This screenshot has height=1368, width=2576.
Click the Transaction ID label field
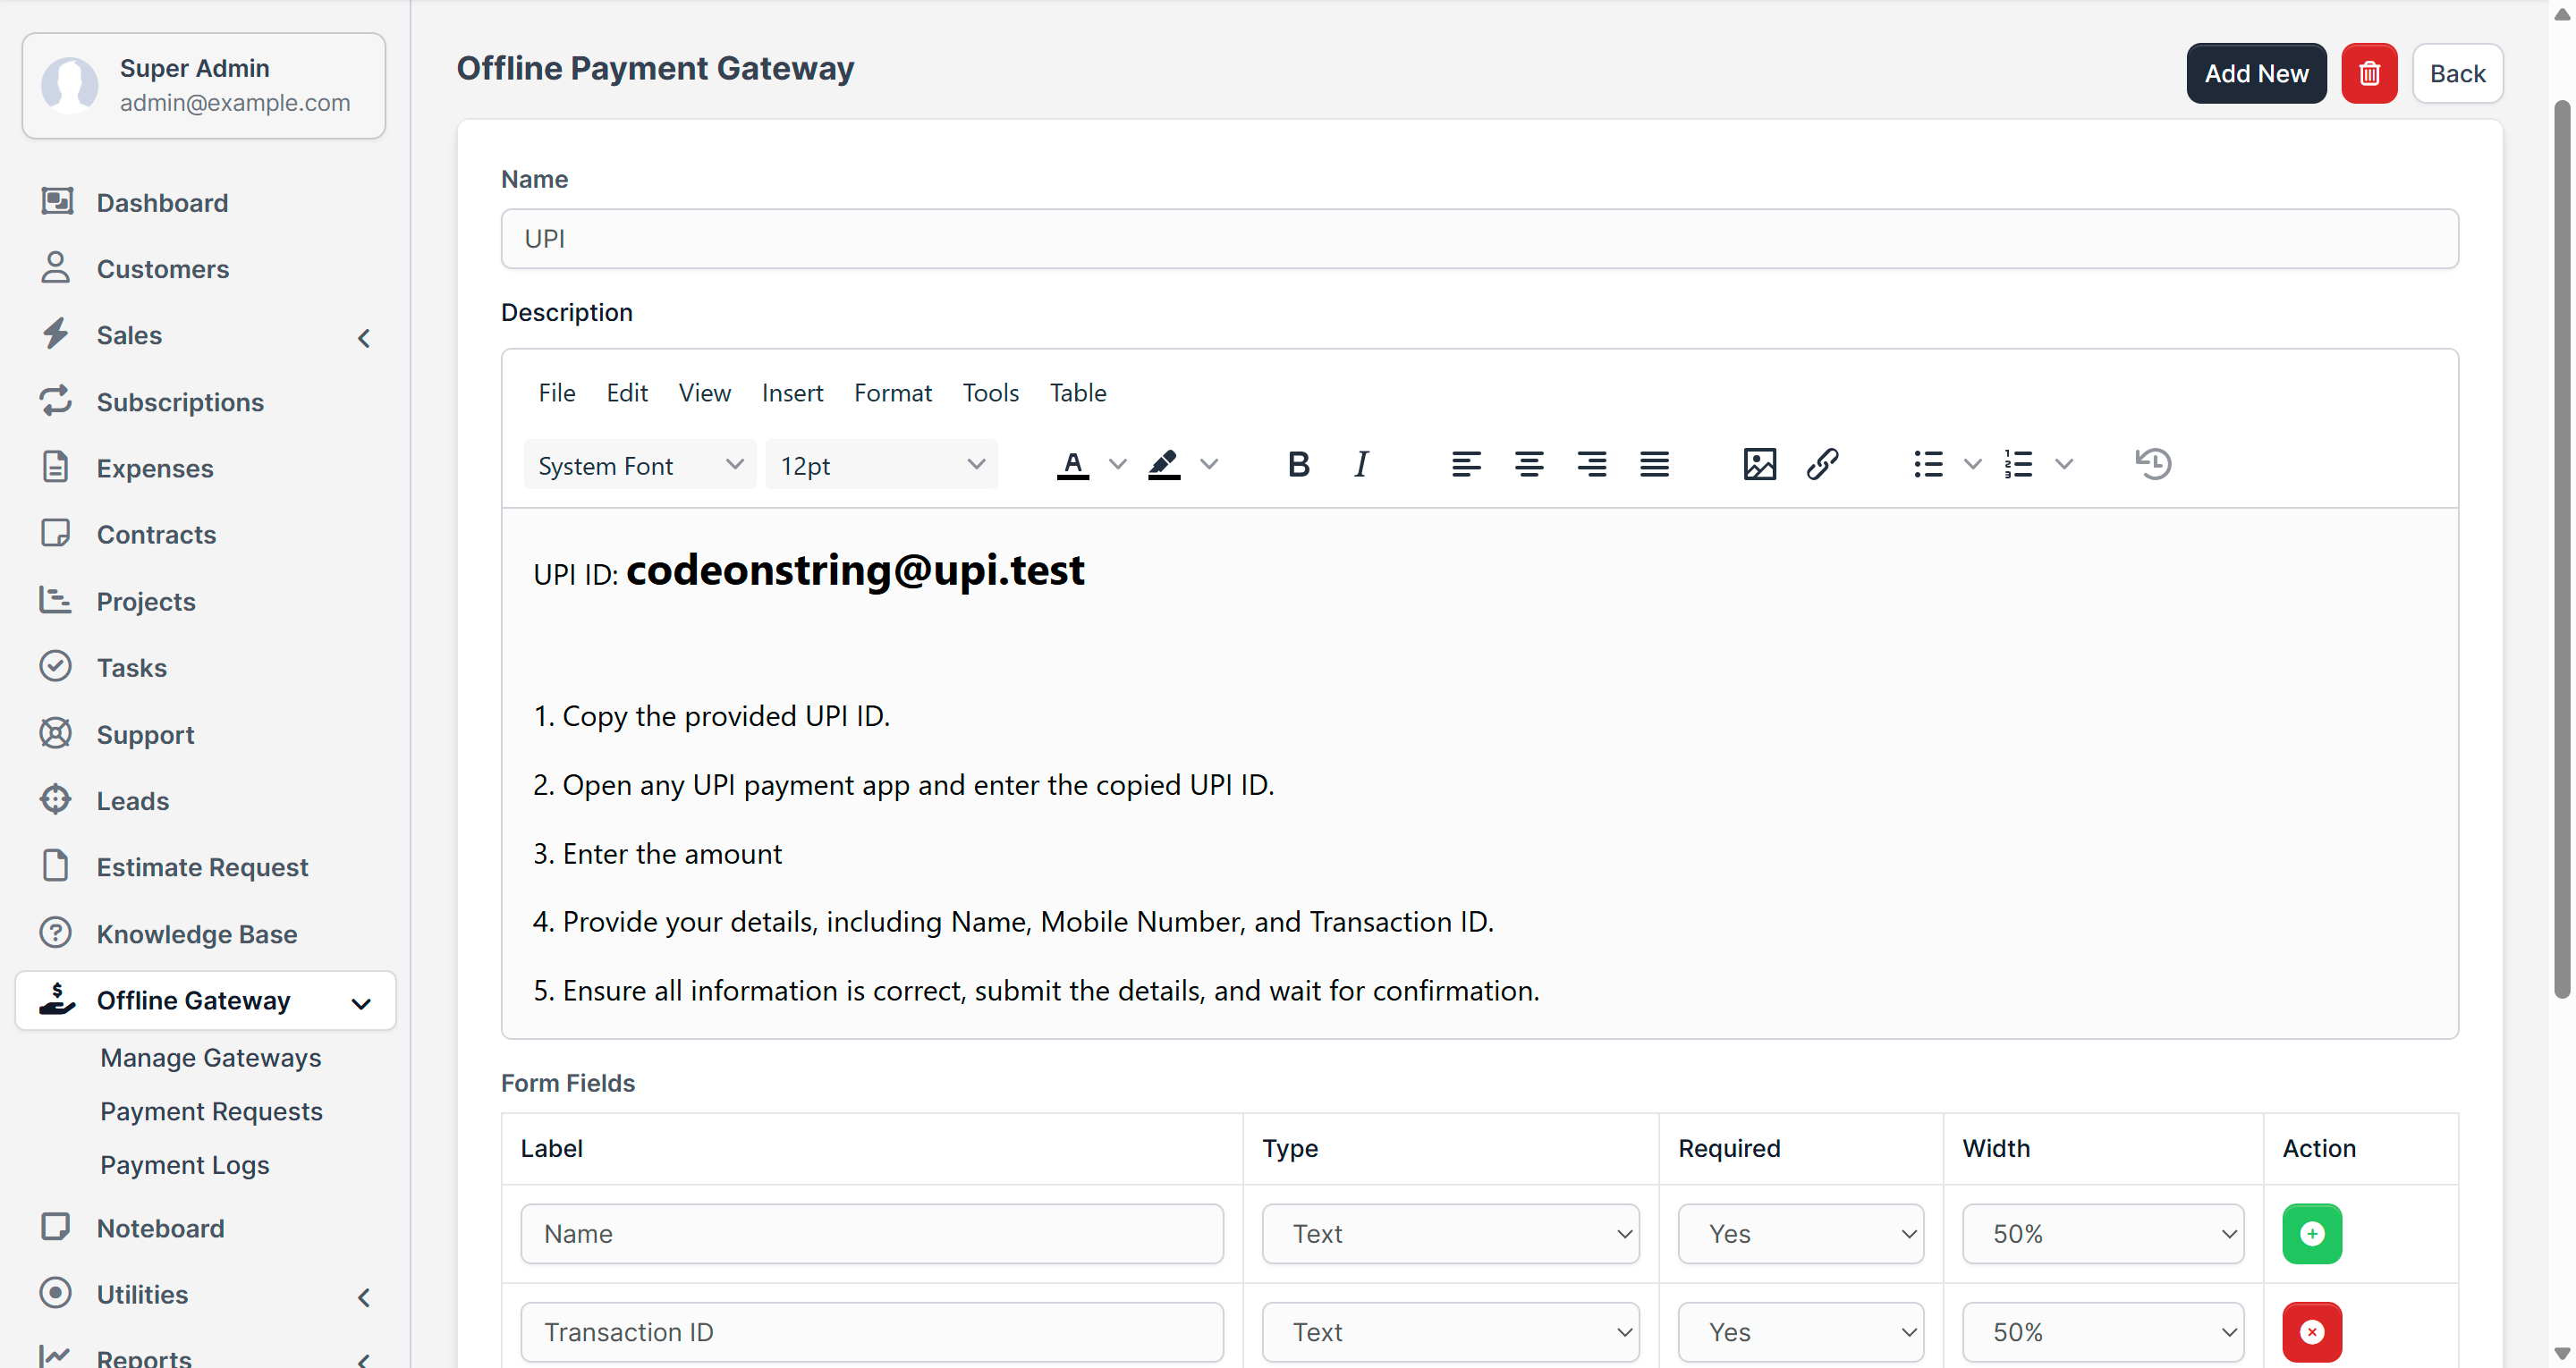pos(871,1331)
